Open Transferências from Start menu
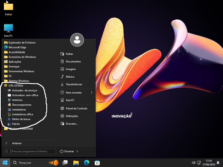 pos(71,84)
